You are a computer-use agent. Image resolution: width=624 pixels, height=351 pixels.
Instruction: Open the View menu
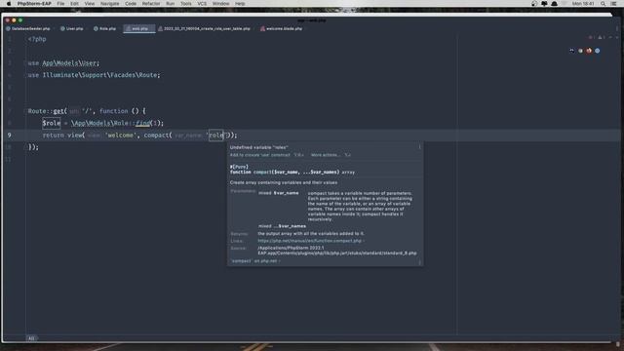pos(90,4)
